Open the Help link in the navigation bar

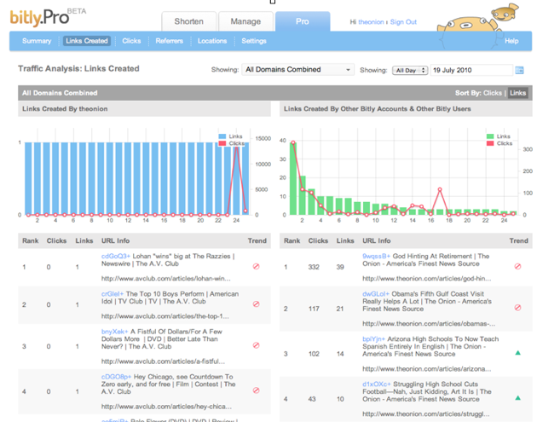(511, 41)
